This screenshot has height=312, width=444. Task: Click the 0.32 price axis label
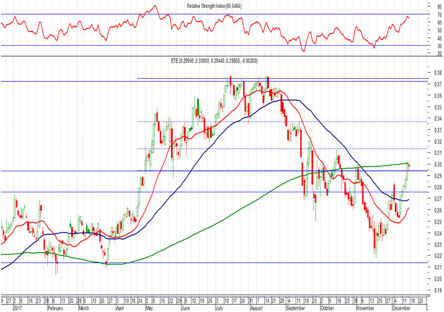pyautogui.click(x=438, y=142)
